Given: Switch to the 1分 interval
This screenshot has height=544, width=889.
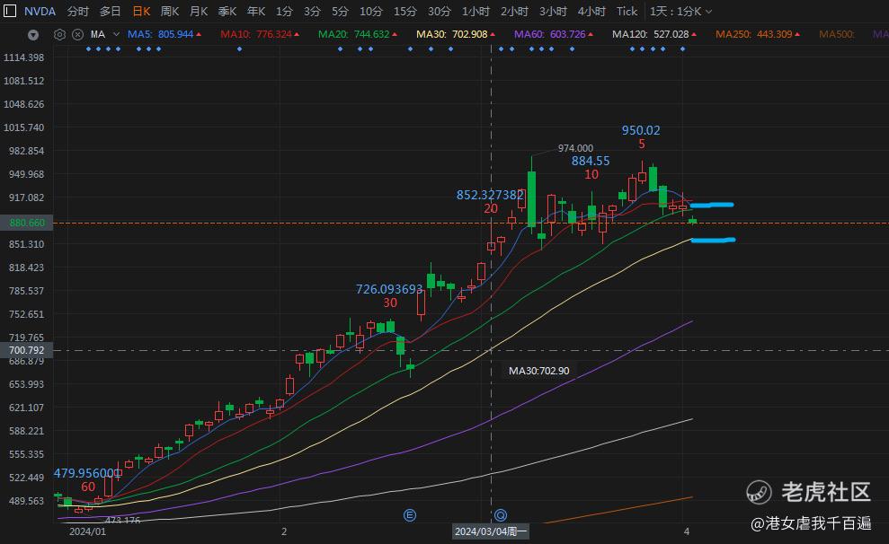Looking at the screenshot, I should tap(285, 12).
